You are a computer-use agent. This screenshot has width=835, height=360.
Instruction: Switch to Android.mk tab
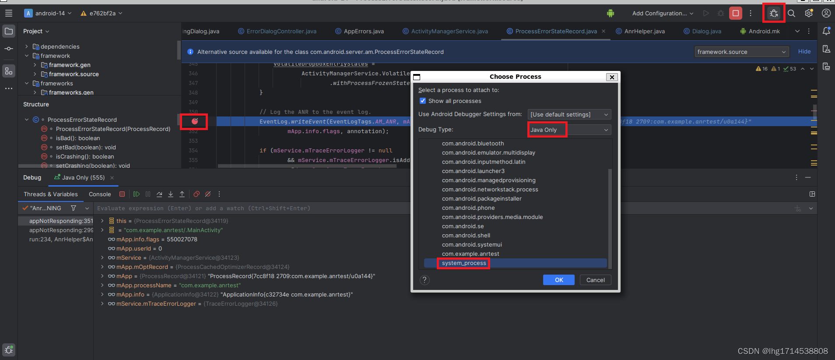(760, 31)
